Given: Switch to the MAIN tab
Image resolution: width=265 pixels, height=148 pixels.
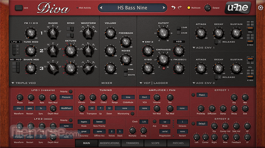Looking at the screenshot, I should point(86,143).
